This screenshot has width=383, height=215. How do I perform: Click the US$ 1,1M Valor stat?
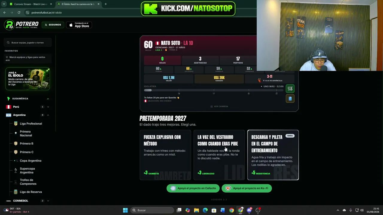(x=169, y=79)
